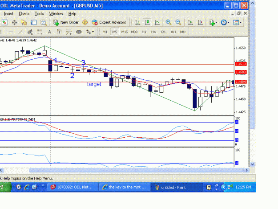
Task: Switch to the H1 timeframe
Action: click(144, 32)
